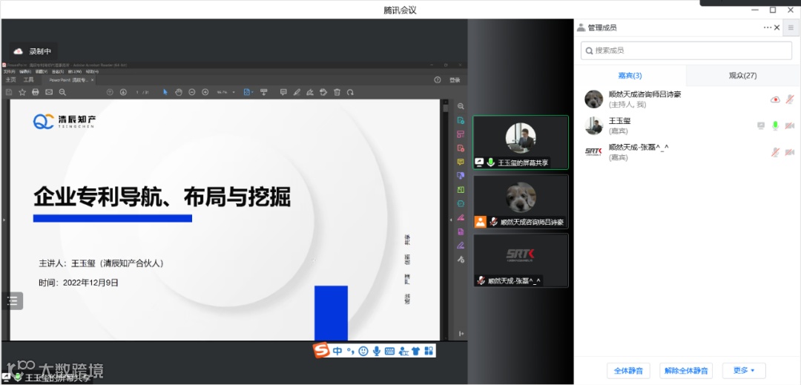Image resolution: width=801 pixels, height=385 pixels.
Task: Go to next page with down arrow
Action: pyautogui.click(x=123, y=93)
